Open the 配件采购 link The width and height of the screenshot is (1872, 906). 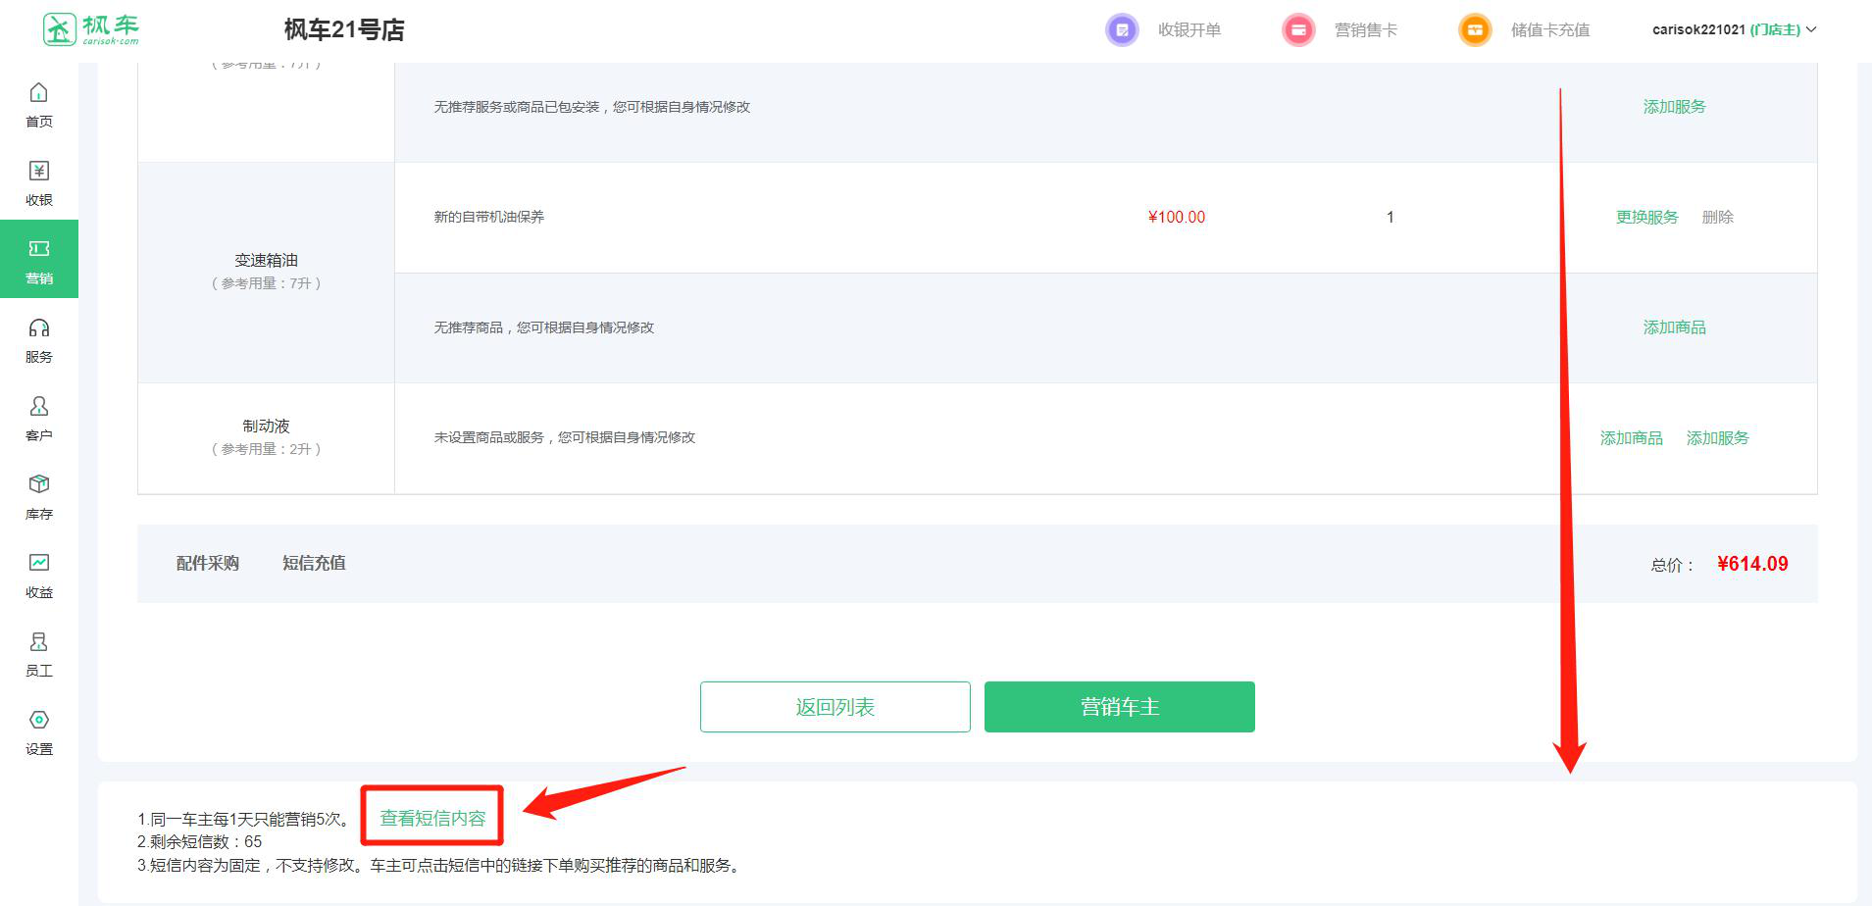pyautogui.click(x=208, y=563)
